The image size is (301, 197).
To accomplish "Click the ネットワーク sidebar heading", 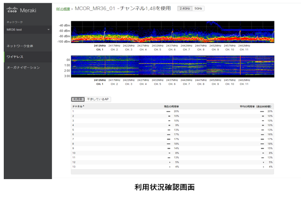I will tap(15, 22).
